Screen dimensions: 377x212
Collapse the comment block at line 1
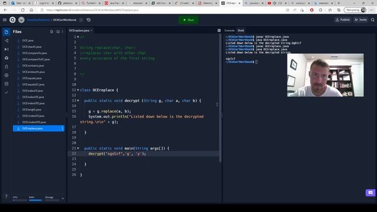click(x=78, y=37)
